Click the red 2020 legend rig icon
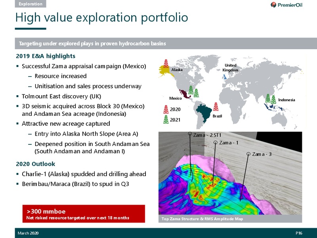The width and height of the screenshot is (317, 238). click(x=166, y=109)
